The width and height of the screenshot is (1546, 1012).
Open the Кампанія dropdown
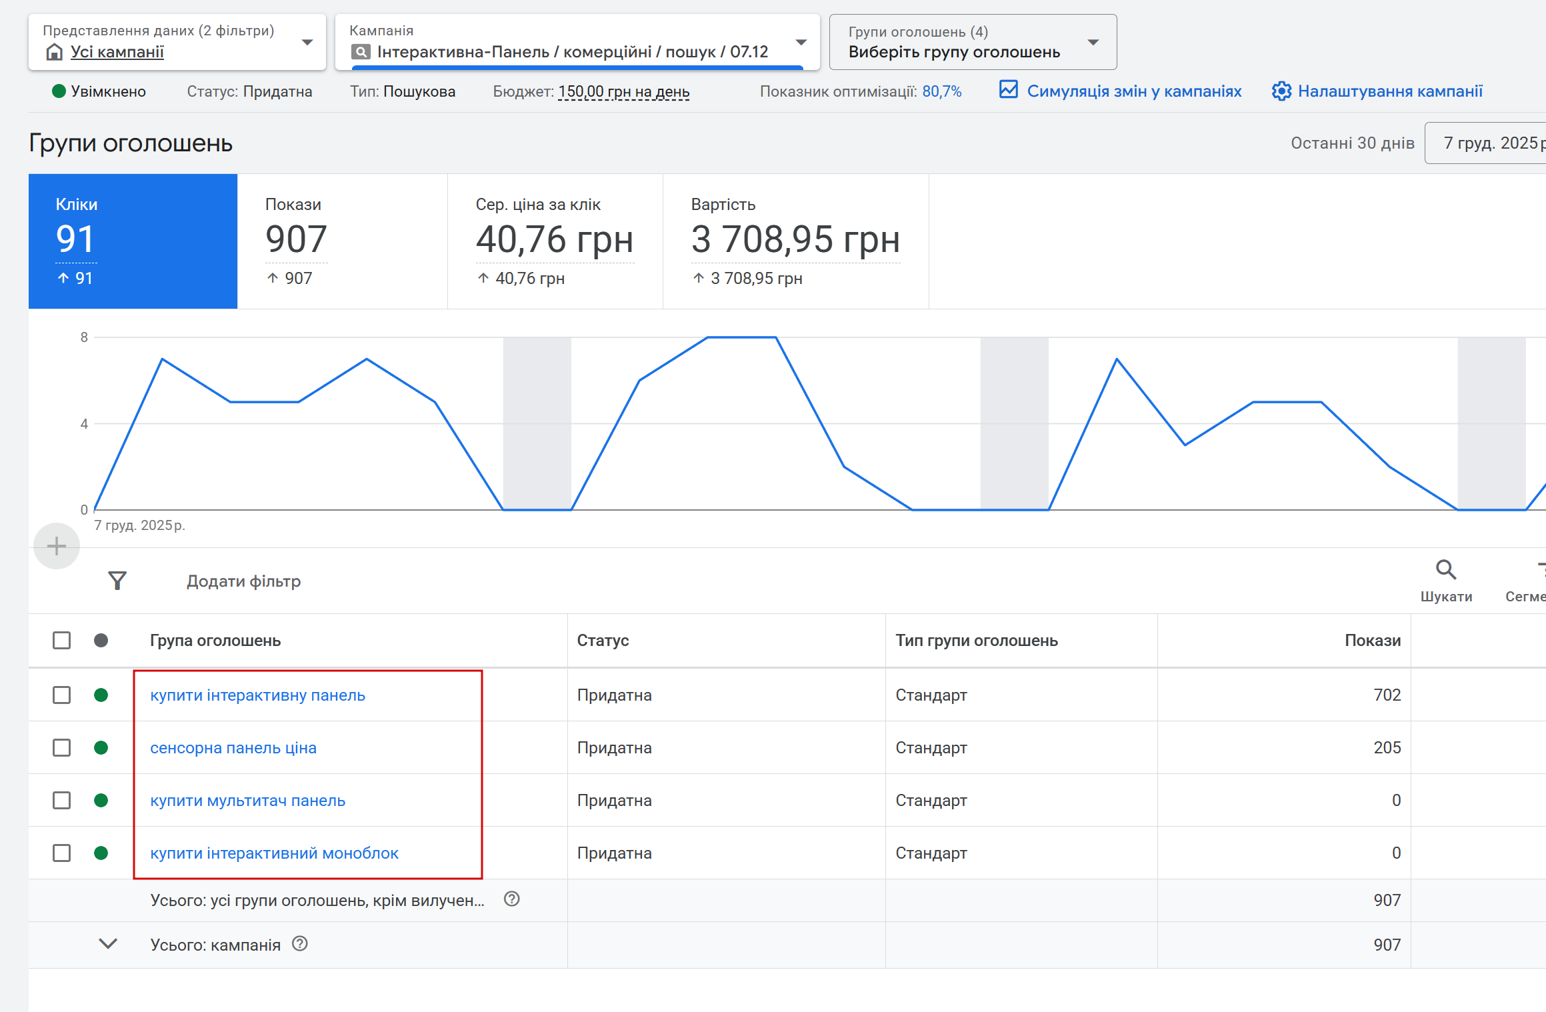click(x=801, y=42)
